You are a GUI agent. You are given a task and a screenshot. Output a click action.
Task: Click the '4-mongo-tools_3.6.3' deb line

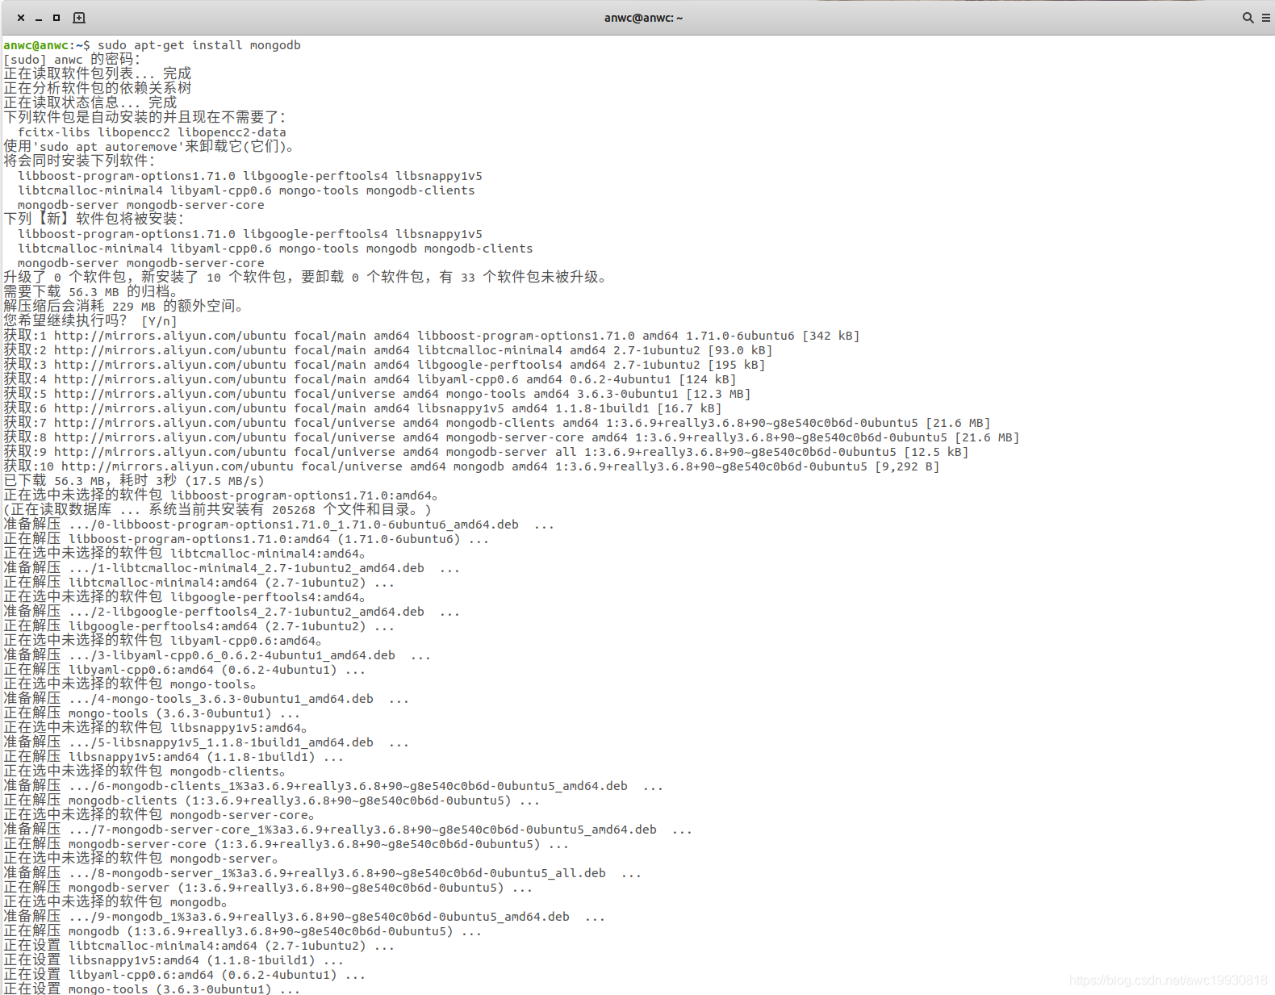pos(206,699)
